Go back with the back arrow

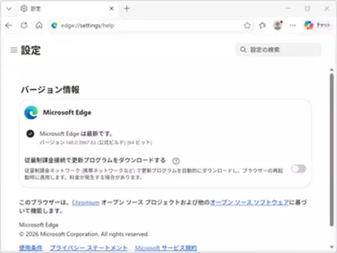pyautogui.click(x=9, y=25)
